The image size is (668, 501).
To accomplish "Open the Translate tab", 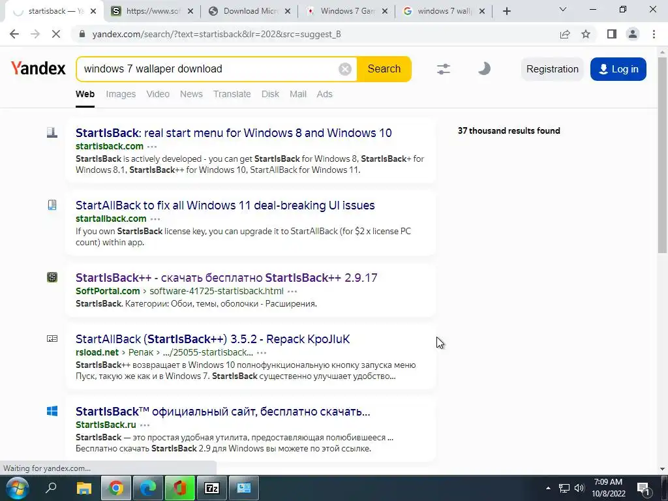I will tap(232, 94).
